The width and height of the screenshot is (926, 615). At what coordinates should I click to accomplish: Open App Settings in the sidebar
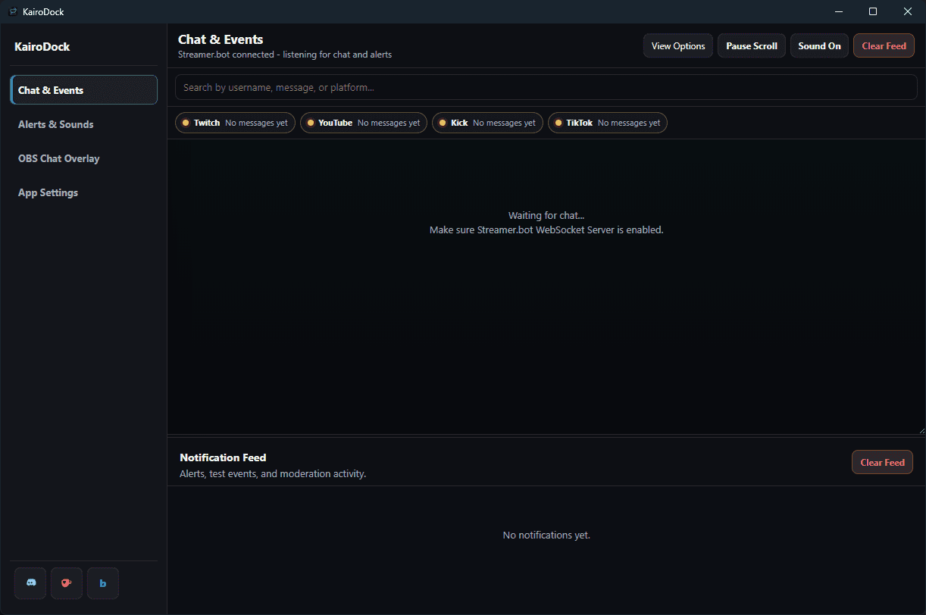pos(84,192)
